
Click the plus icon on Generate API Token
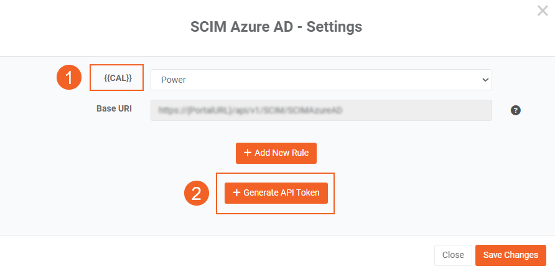coord(236,193)
